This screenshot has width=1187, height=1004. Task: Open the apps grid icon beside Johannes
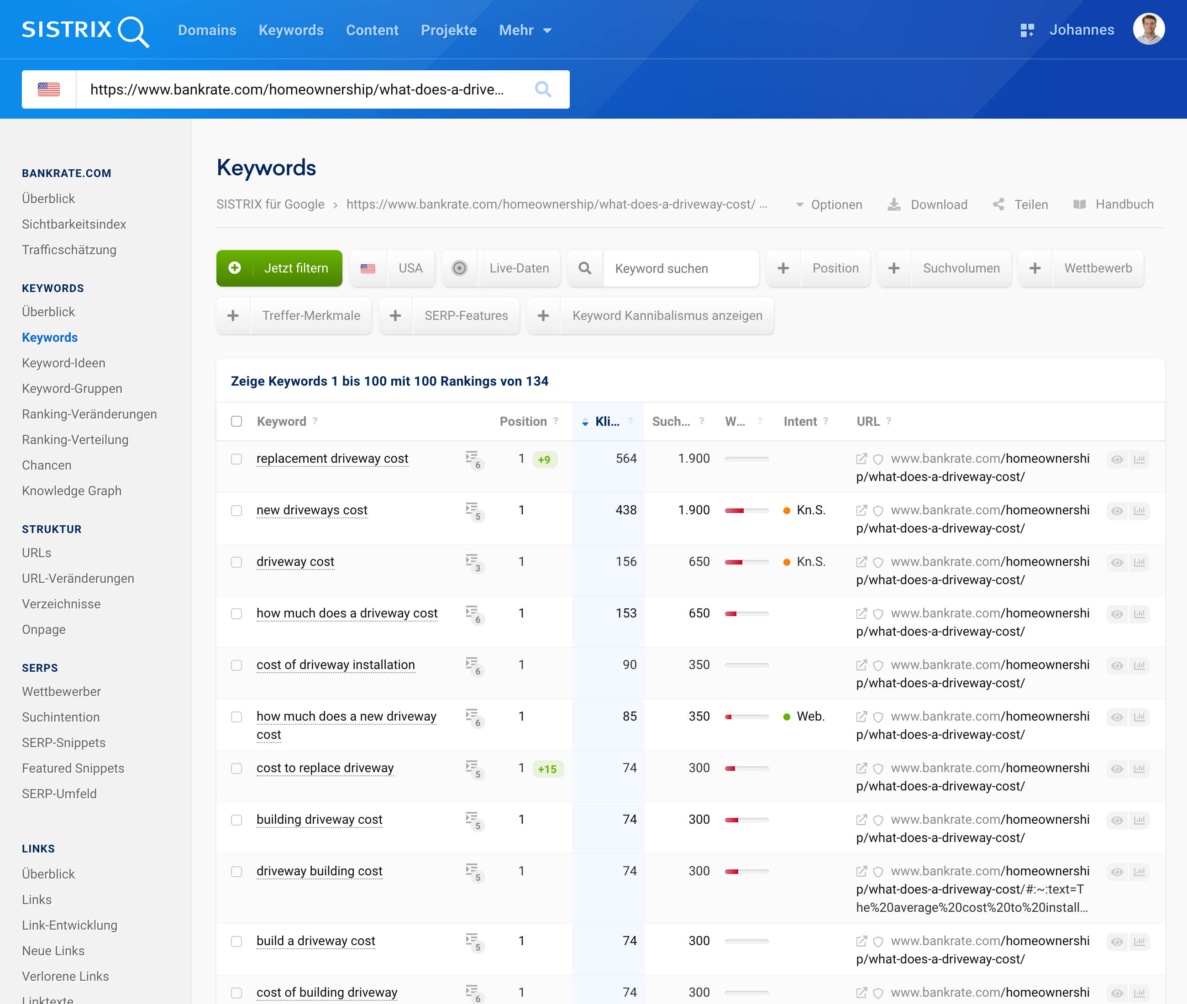pos(1026,30)
